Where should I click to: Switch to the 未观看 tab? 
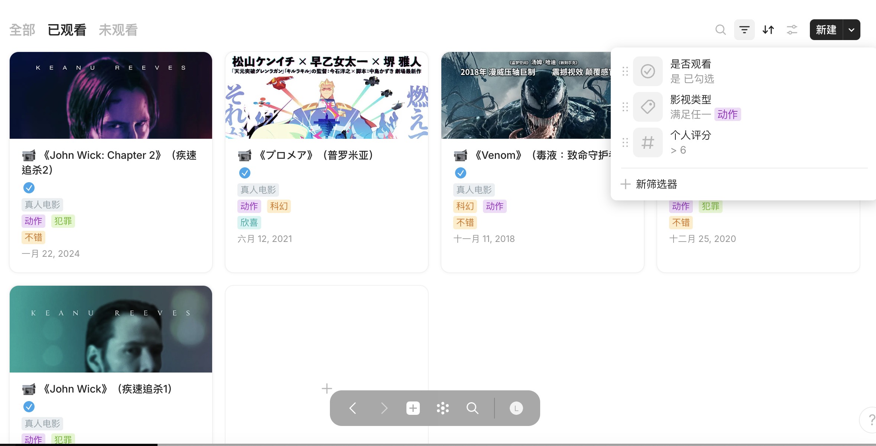coord(118,30)
